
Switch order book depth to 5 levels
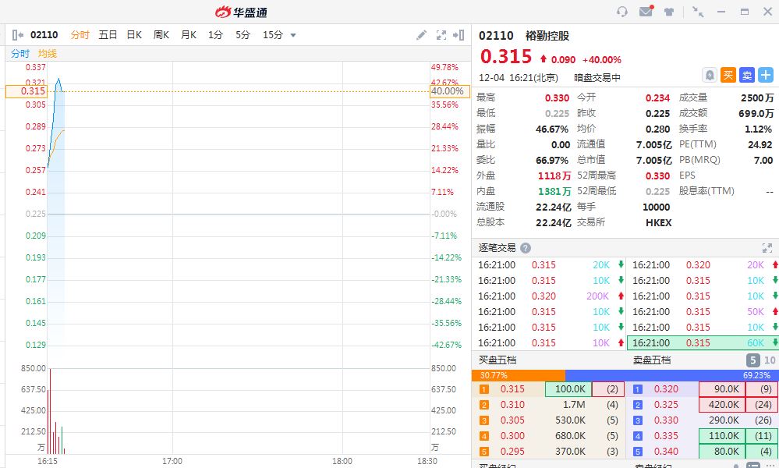point(753,360)
